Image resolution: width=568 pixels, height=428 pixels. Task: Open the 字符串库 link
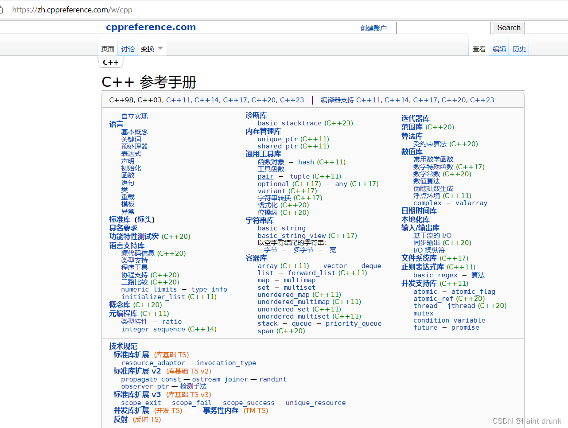(x=260, y=220)
